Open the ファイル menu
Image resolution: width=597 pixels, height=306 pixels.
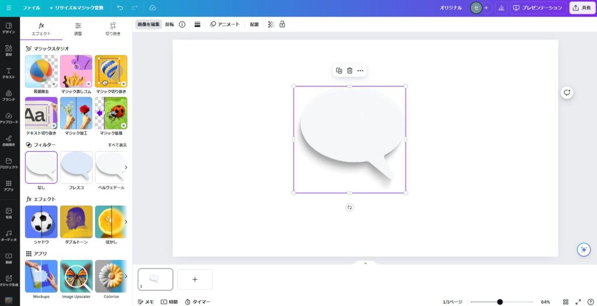pyautogui.click(x=31, y=8)
